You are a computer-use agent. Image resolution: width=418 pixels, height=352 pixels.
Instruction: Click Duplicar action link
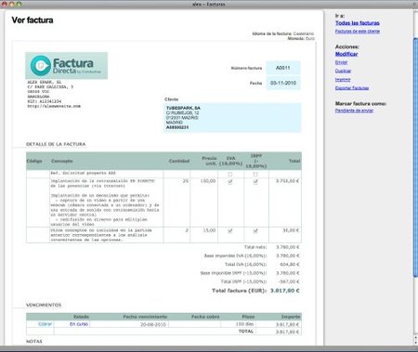click(x=343, y=71)
